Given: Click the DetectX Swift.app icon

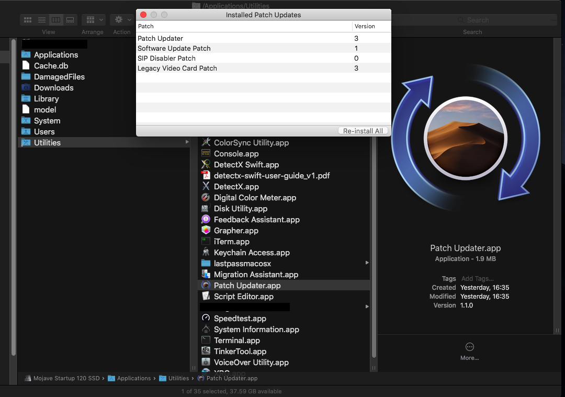Looking at the screenshot, I should coord(206,164).
